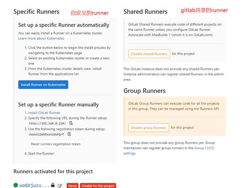Pause the woGXjuzx runner
The width and height of the screenshot is (247, 188).
tap(73, 186)
